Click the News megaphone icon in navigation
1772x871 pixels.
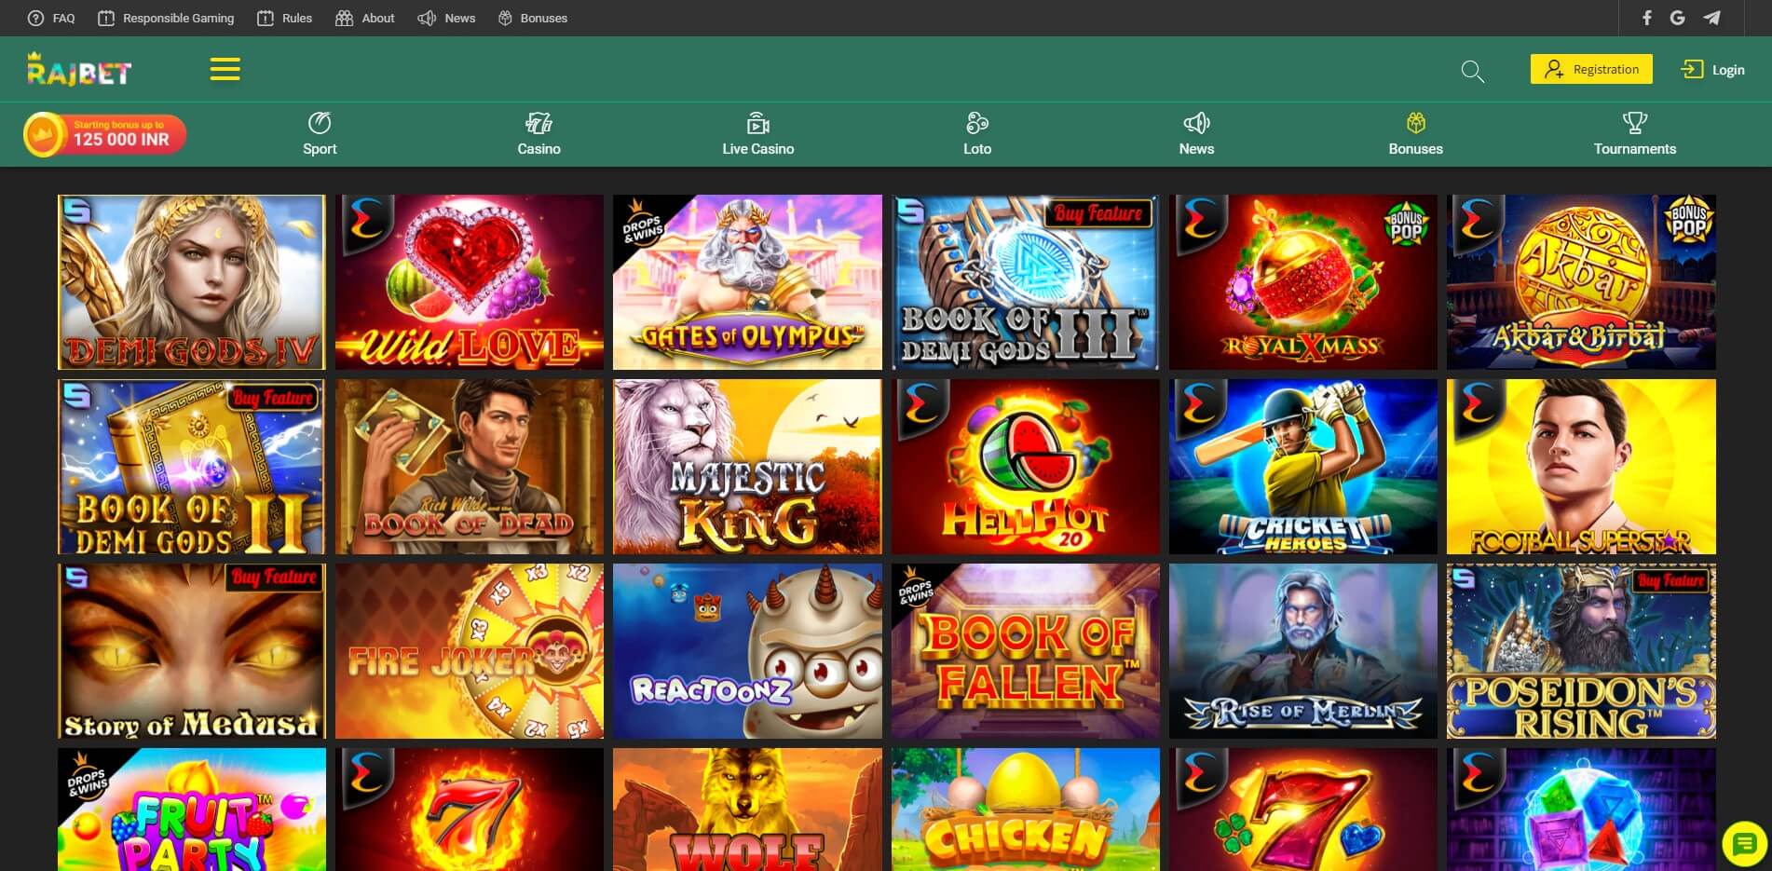(x=1196, y=123)
